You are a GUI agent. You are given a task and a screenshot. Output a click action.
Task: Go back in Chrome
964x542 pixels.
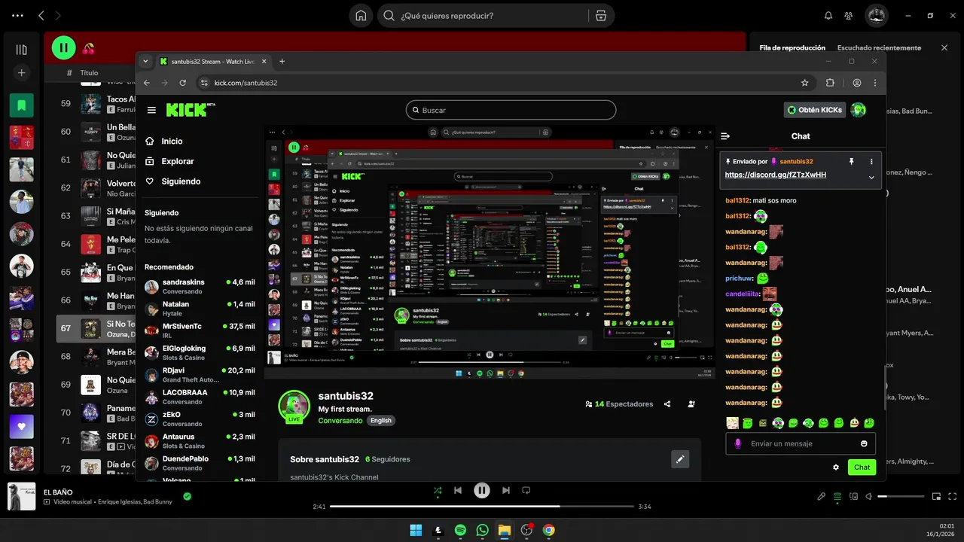point(147,83)
